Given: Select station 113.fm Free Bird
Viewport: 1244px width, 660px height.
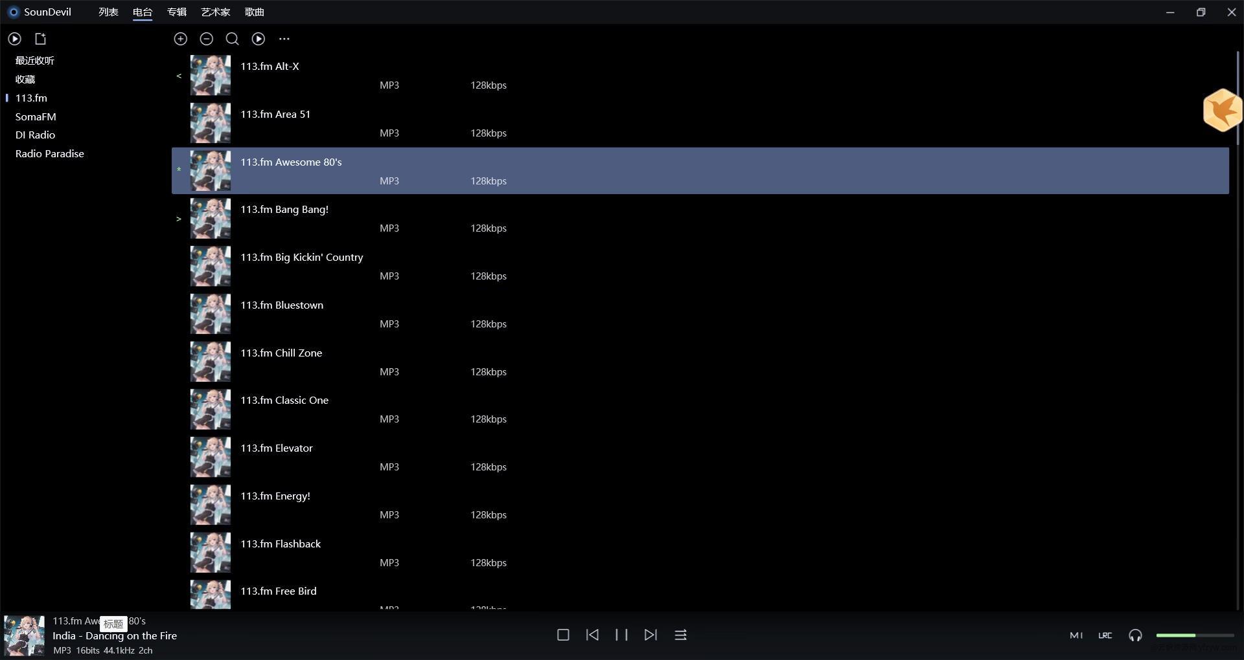Looking at the screenshot, I should [x=700, y=593].
